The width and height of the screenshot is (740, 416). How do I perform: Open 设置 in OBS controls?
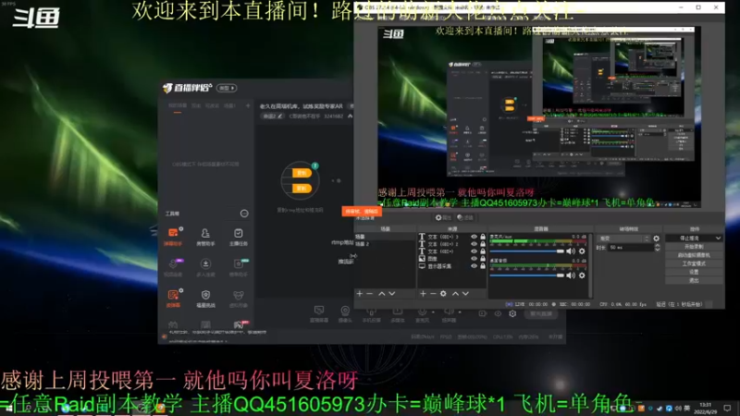[694, 272]
